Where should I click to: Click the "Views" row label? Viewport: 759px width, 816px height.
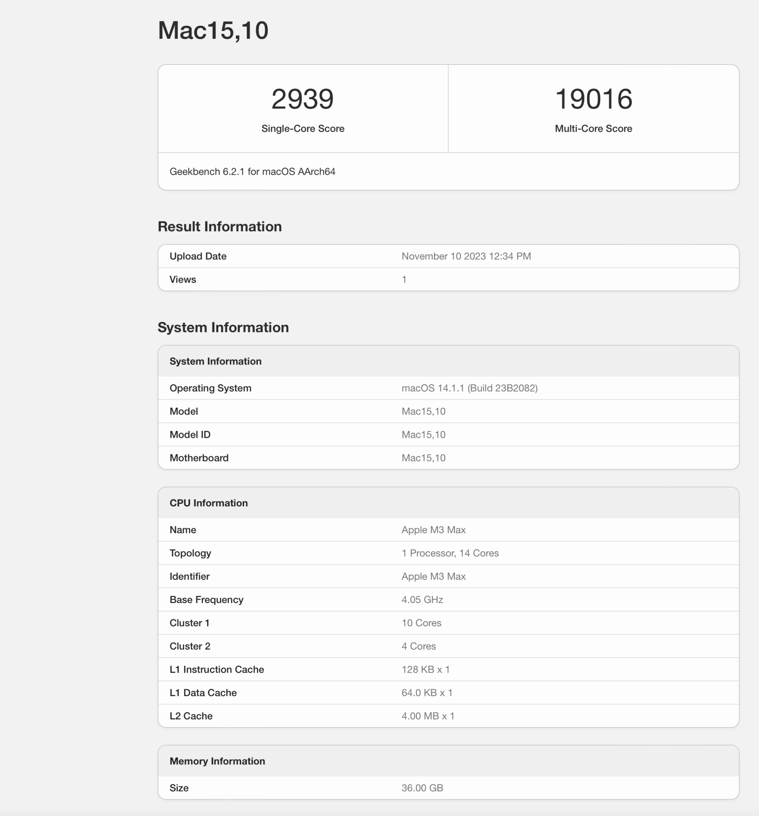click(x=183, y=279)
